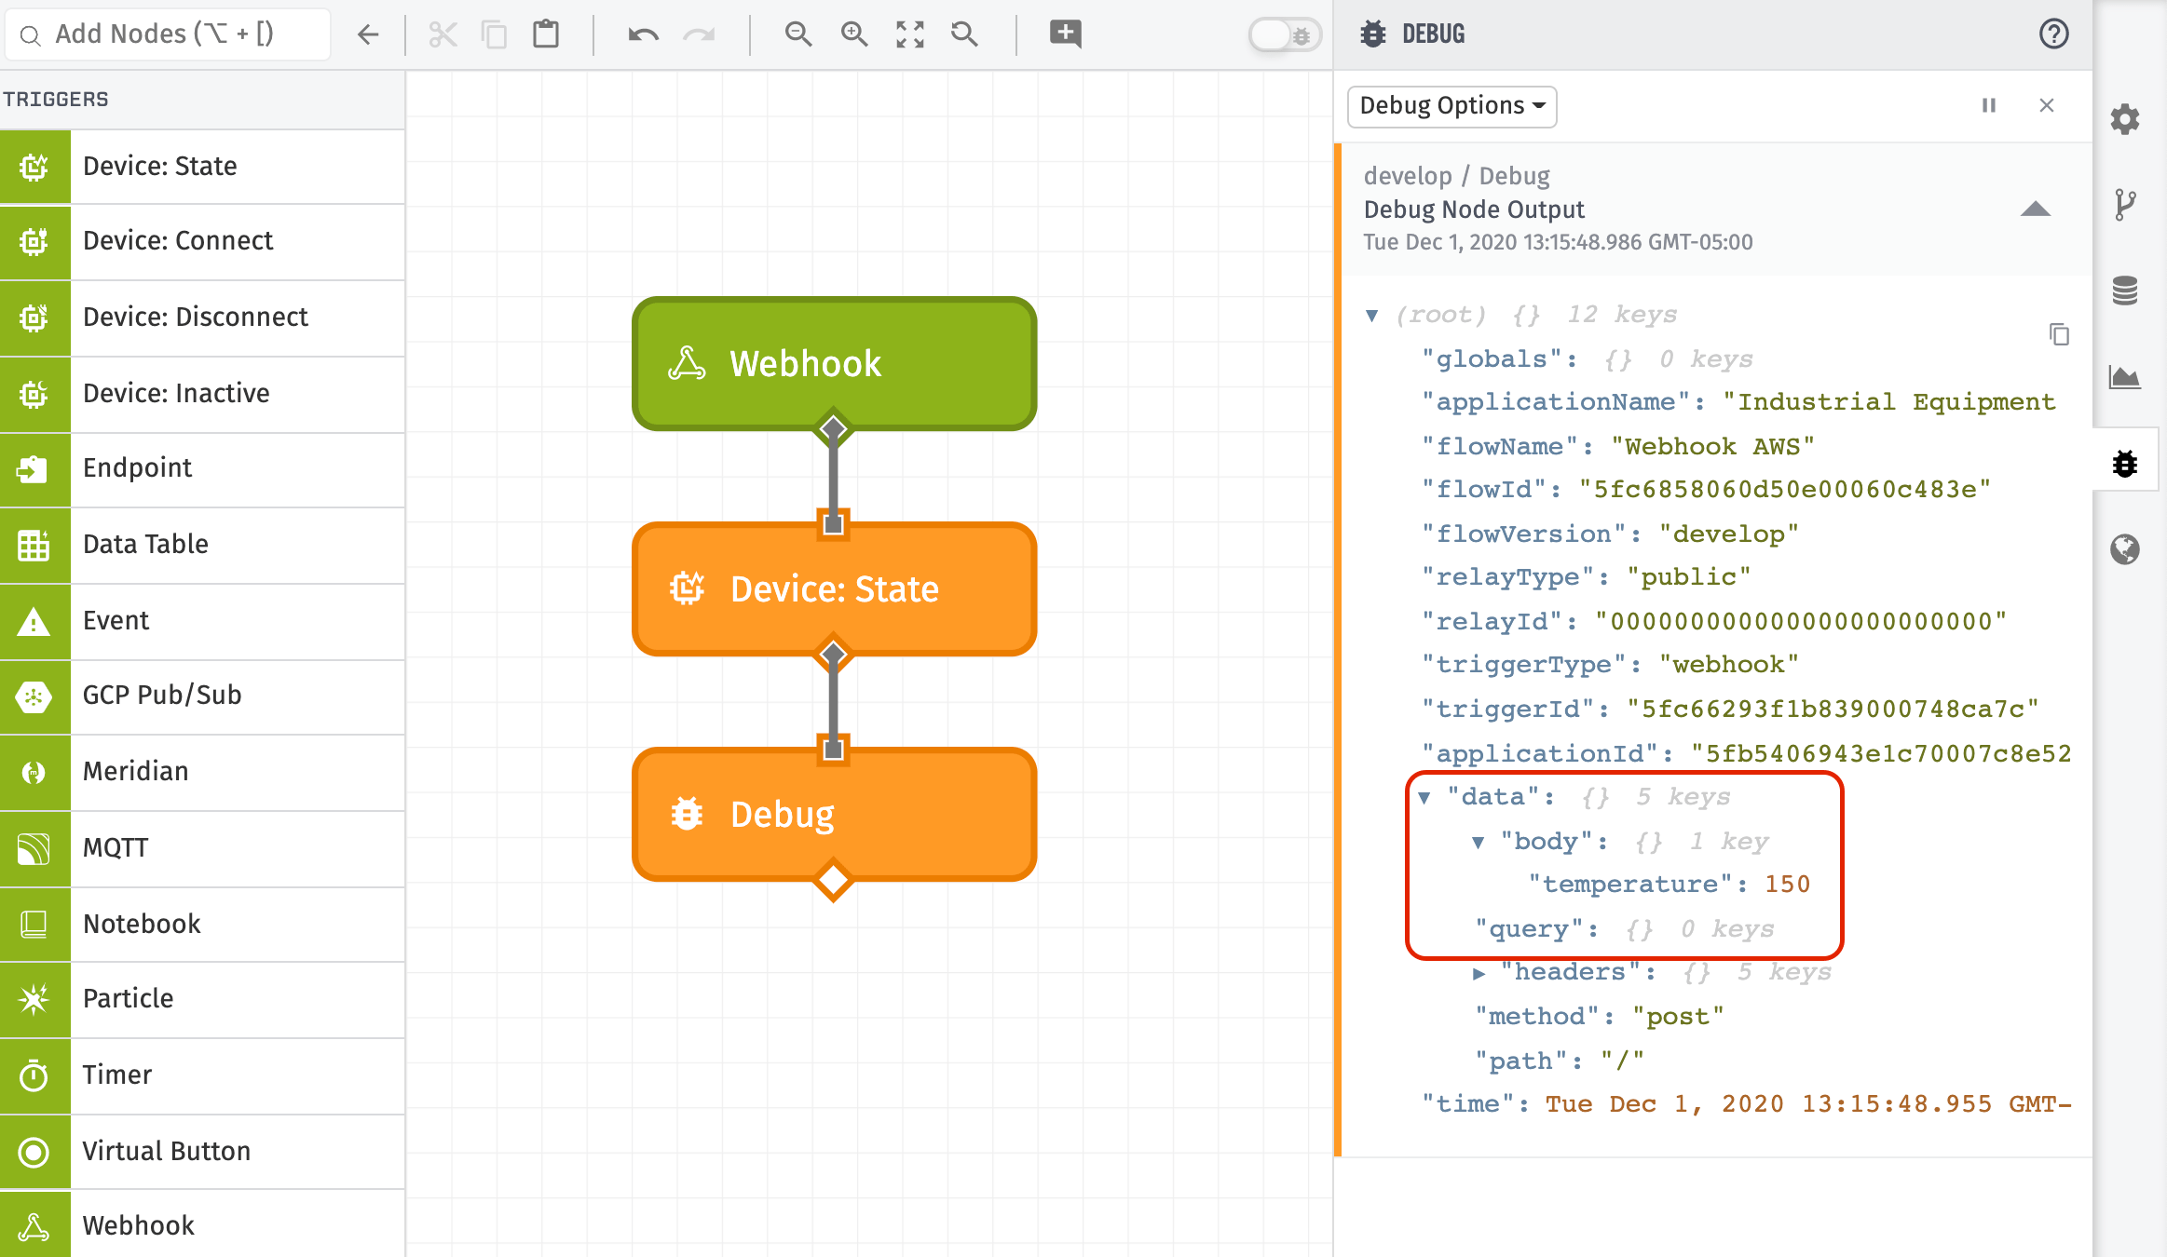Pick Device: Connect trigger from palette

click(x=202, y=241)
